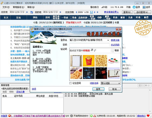Open 更多查询设置 link
Viewport: 152px width, 118px height.
coord(111,12)
